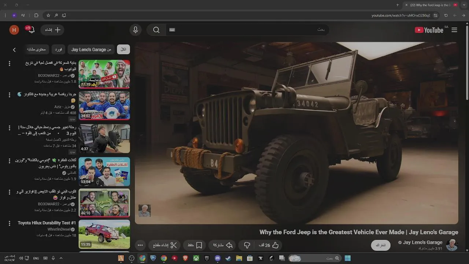Screen dimensions: 469x264
Task: Open the notifications bell
Action: click(31, 30)
